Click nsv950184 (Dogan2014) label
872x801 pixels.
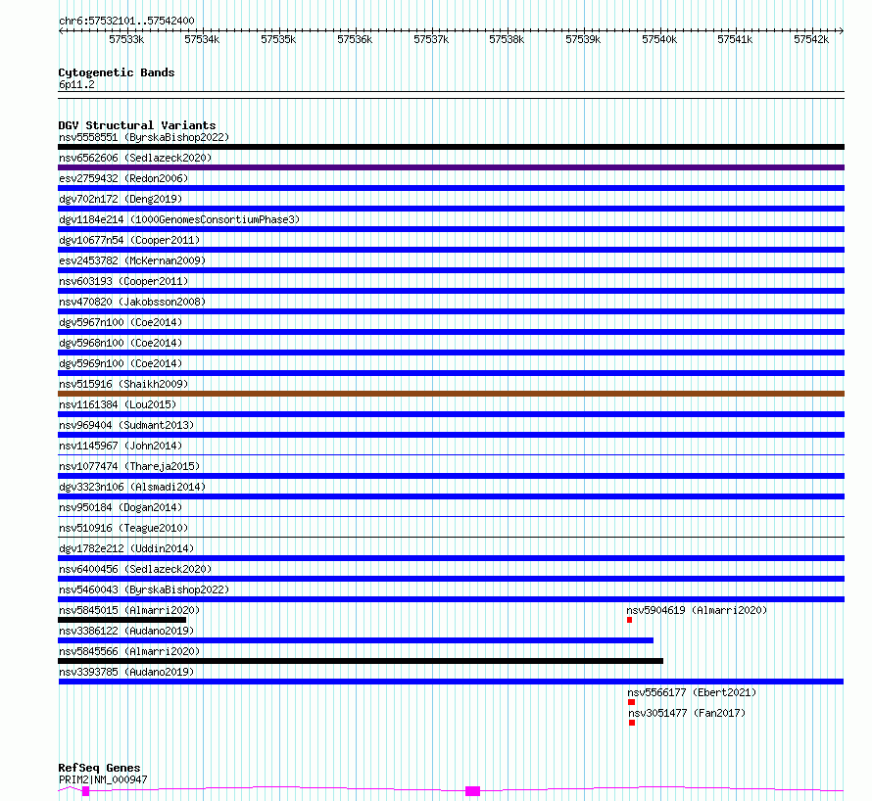coord(121,507)
